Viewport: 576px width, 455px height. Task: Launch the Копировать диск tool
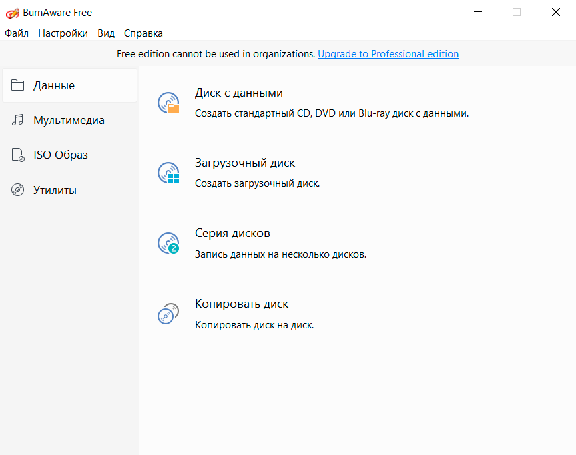tap(242, 304)
